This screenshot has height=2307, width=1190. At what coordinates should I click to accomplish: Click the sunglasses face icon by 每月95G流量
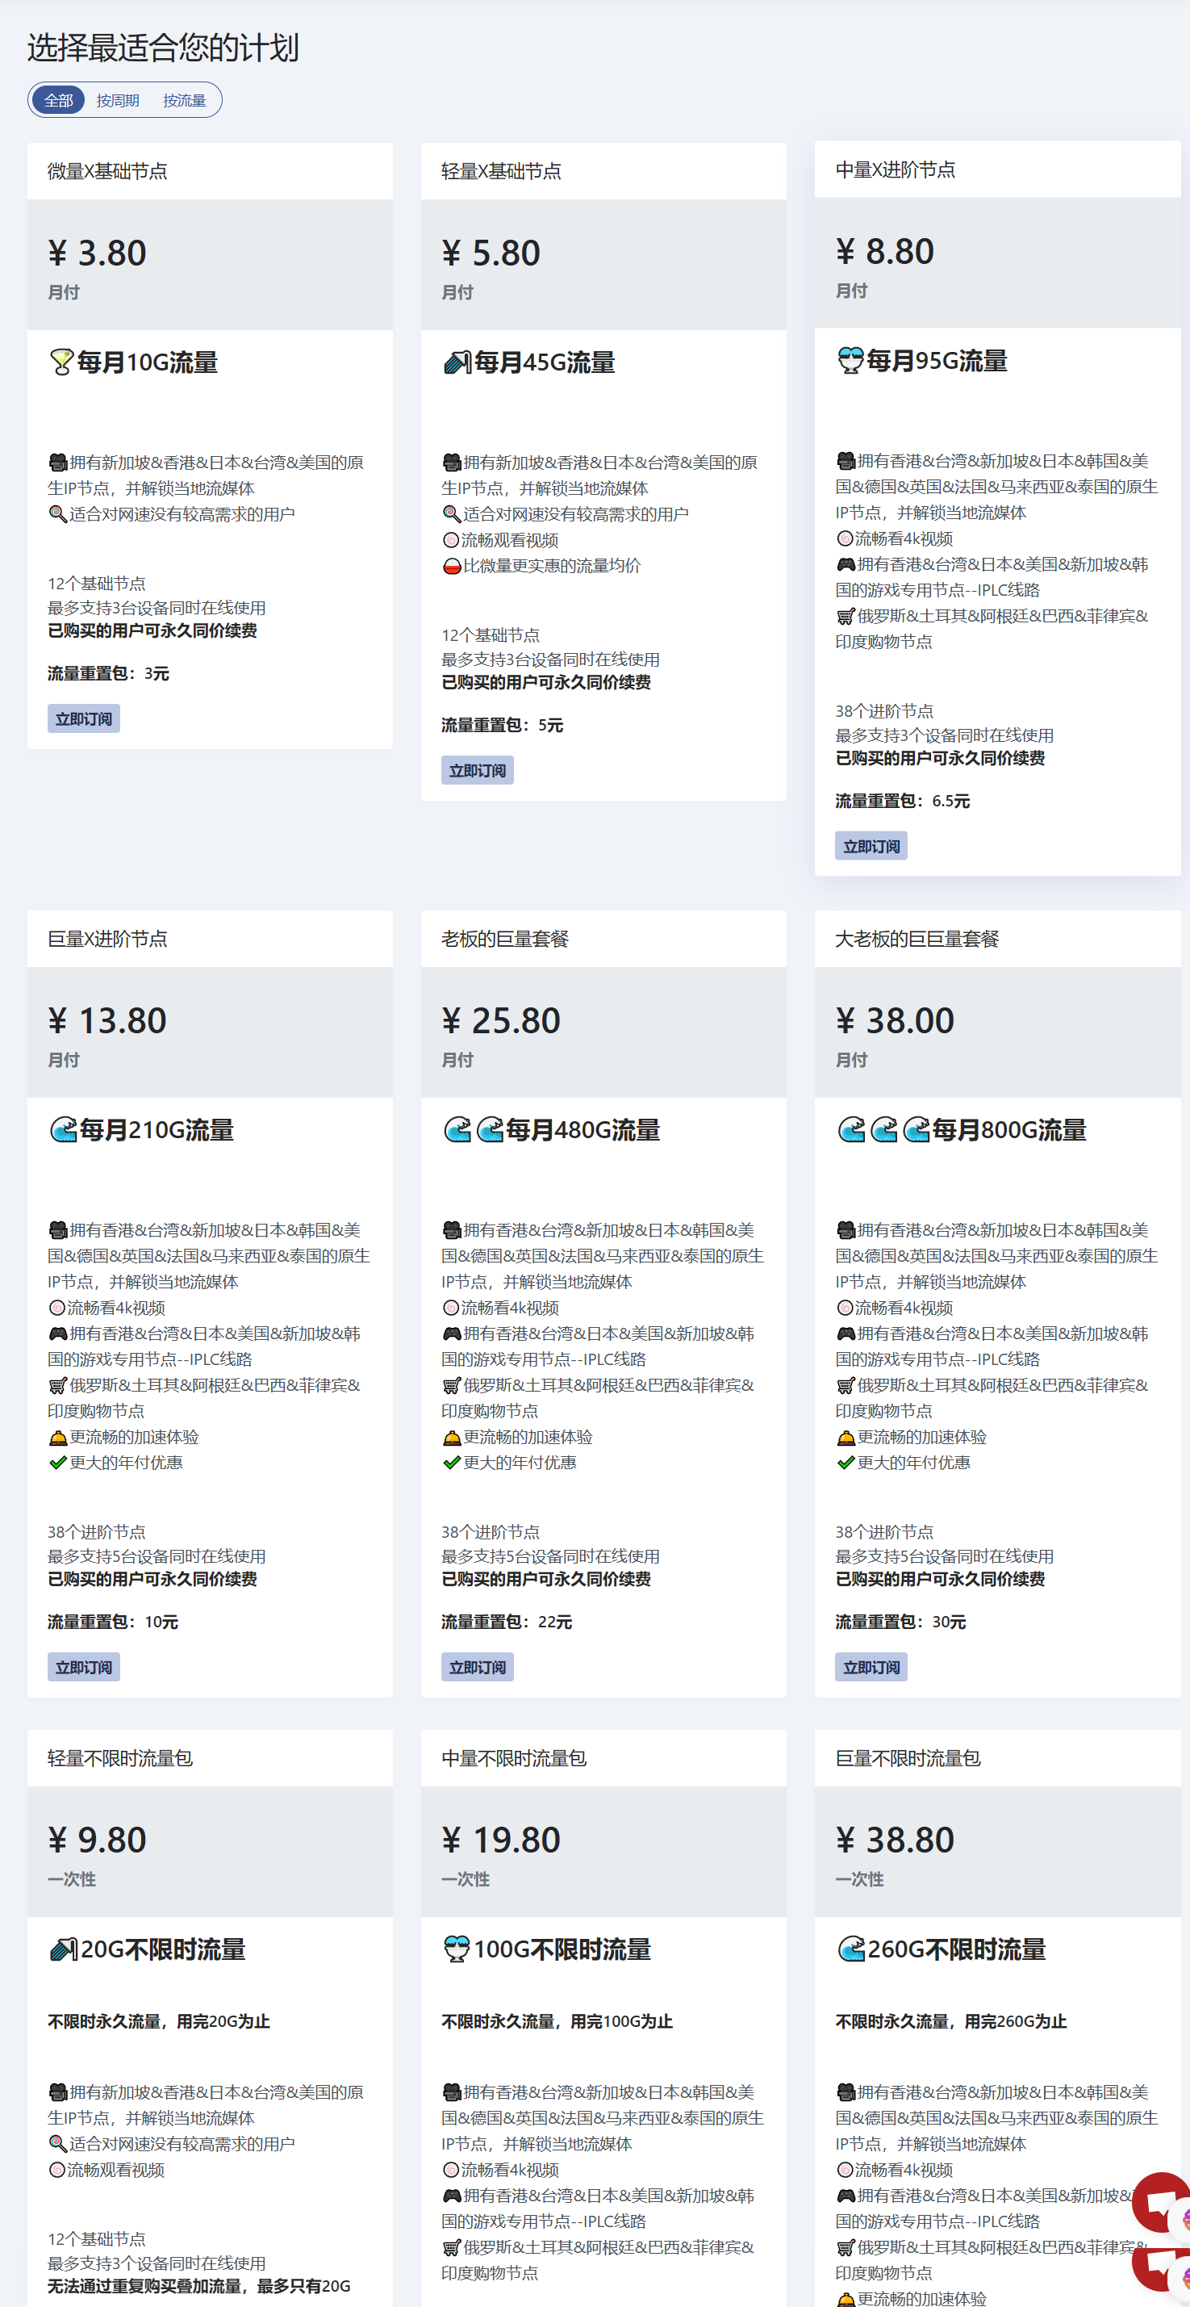(850, 361)
